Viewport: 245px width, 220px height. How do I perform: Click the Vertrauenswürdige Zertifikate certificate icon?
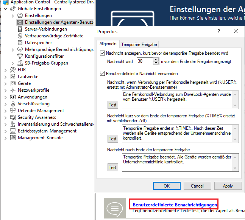(x=20, y=36)
